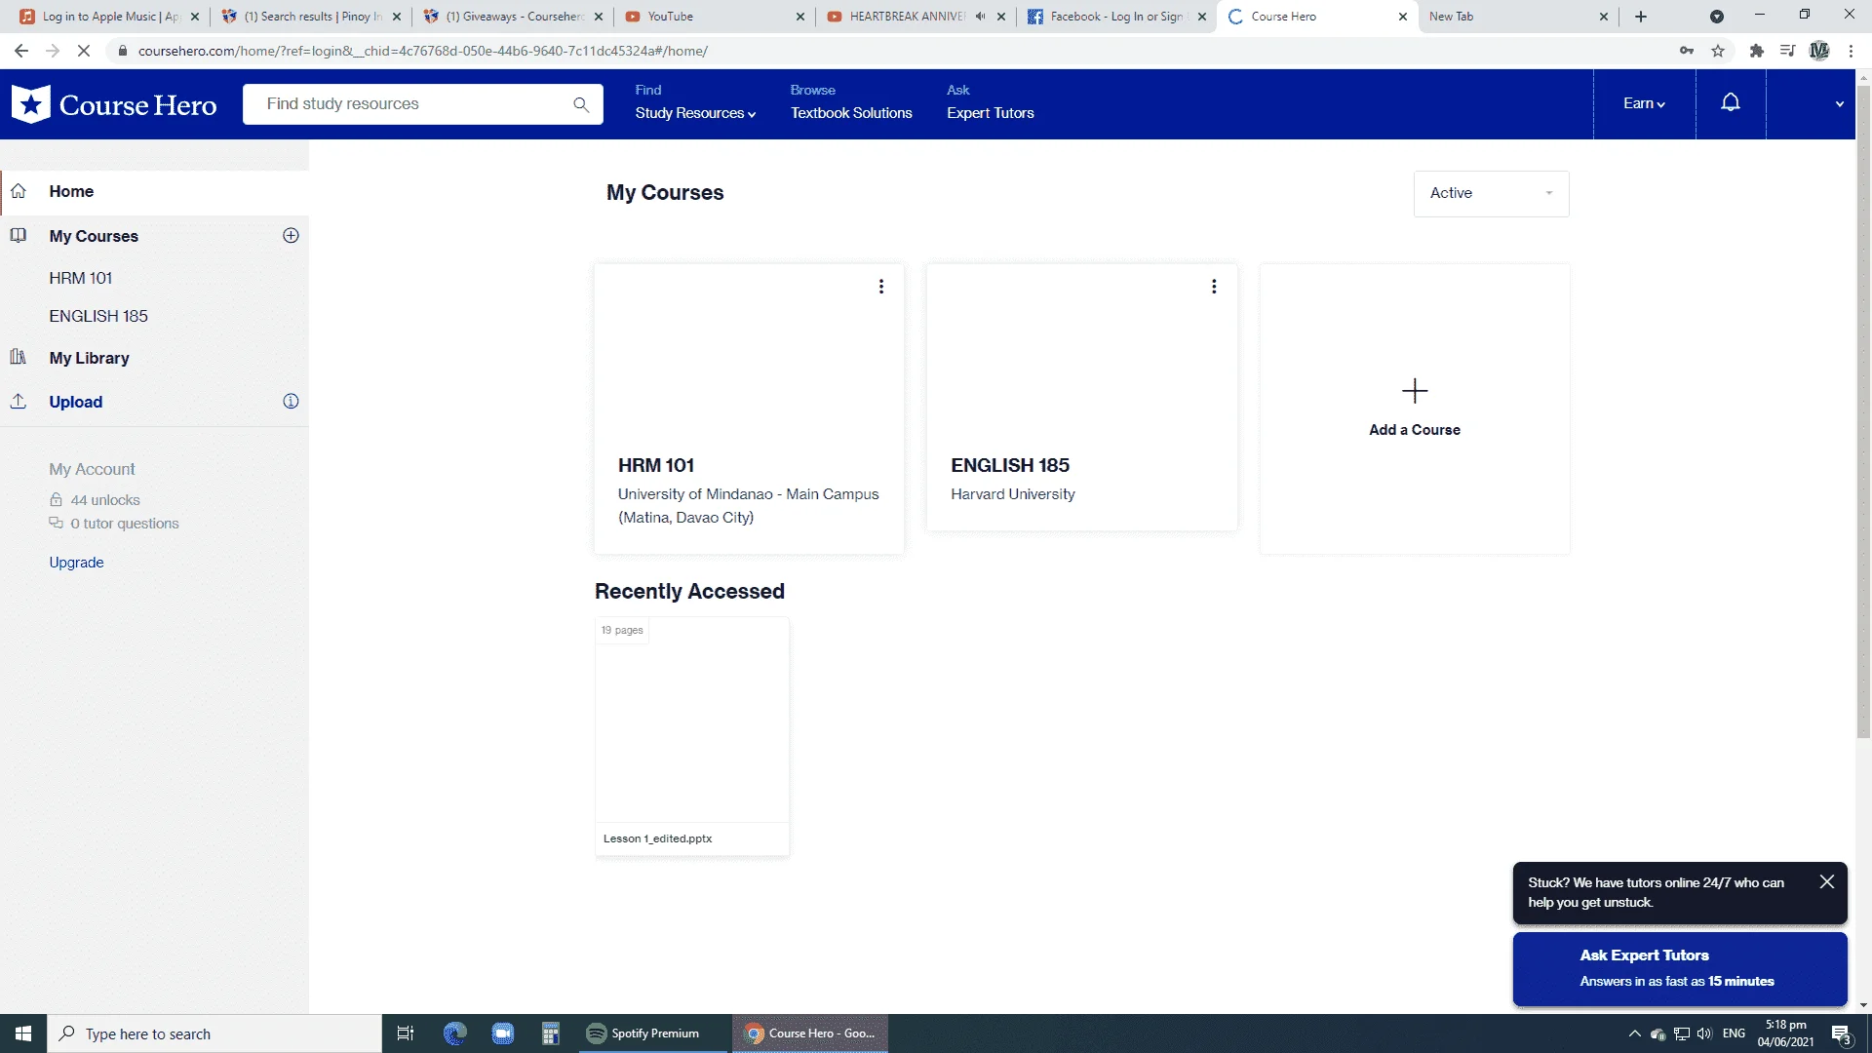Image resolution: width=1872 pixels, height=1053 pixels.
Task: Open Chrome three-dot menu
Action: tap(1851, 51)
